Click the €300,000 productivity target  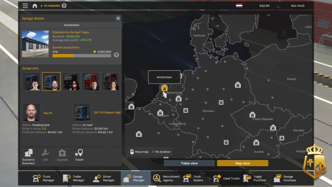tap(105, 52)
